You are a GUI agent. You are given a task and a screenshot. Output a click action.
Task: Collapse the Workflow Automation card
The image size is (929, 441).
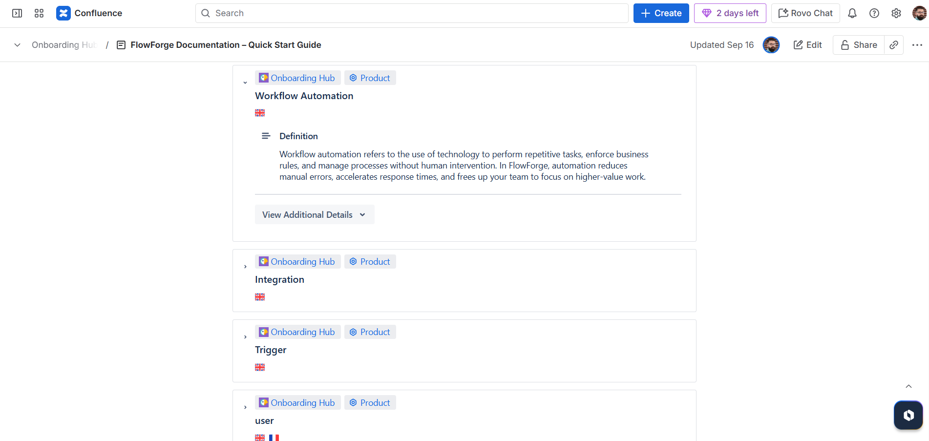point(245,82)
